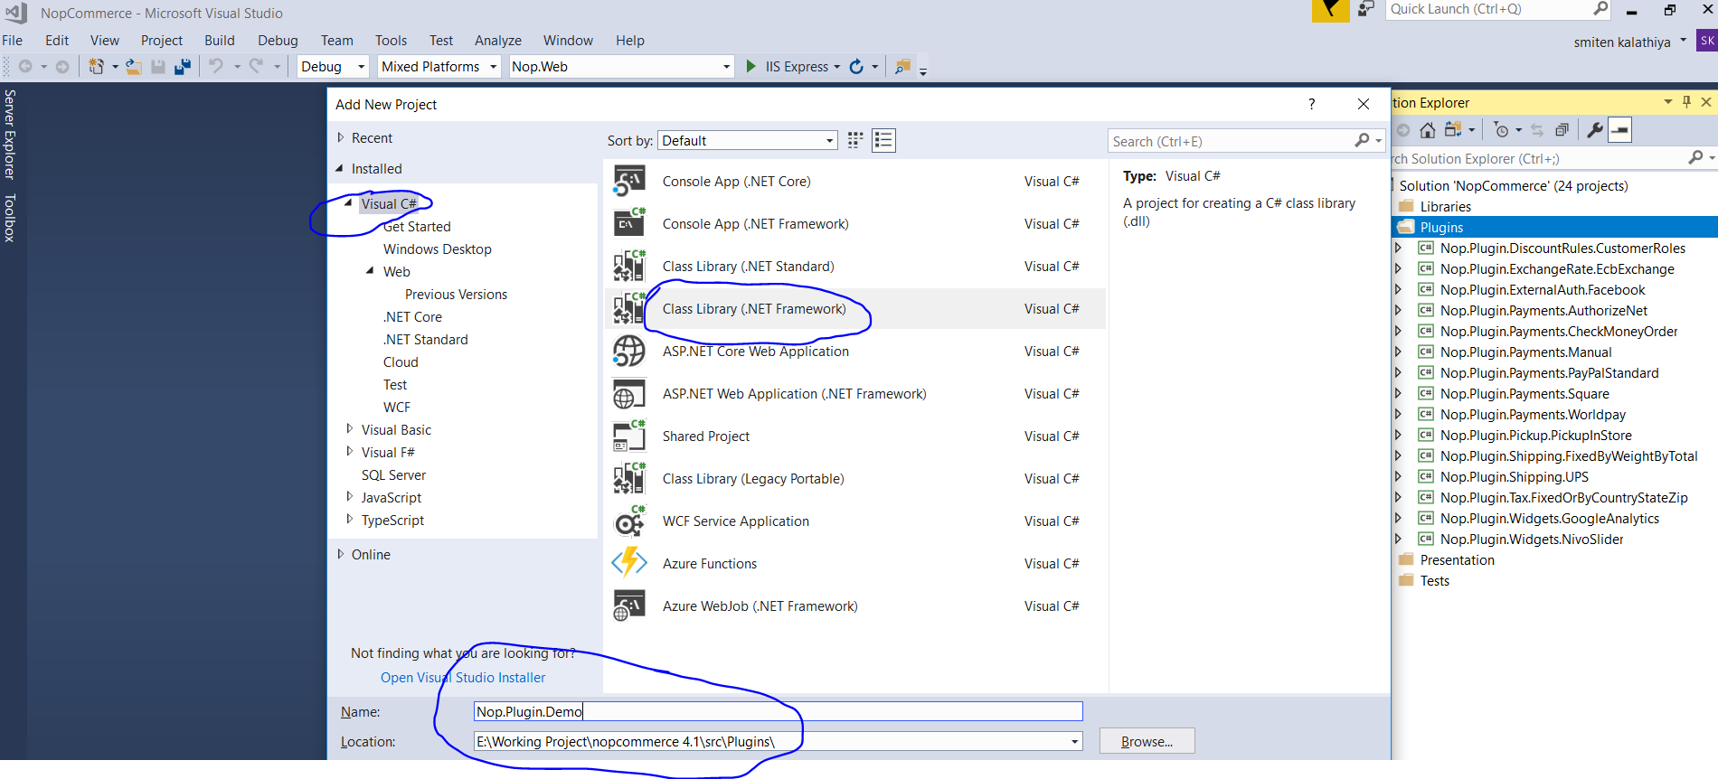Collapse the Installed templates section
Viewport: 1718px width, 779px height.
coord(340,168)
